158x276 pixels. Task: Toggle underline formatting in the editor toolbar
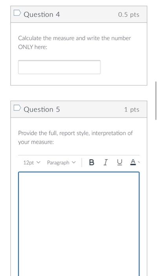[x=119, y=162]
